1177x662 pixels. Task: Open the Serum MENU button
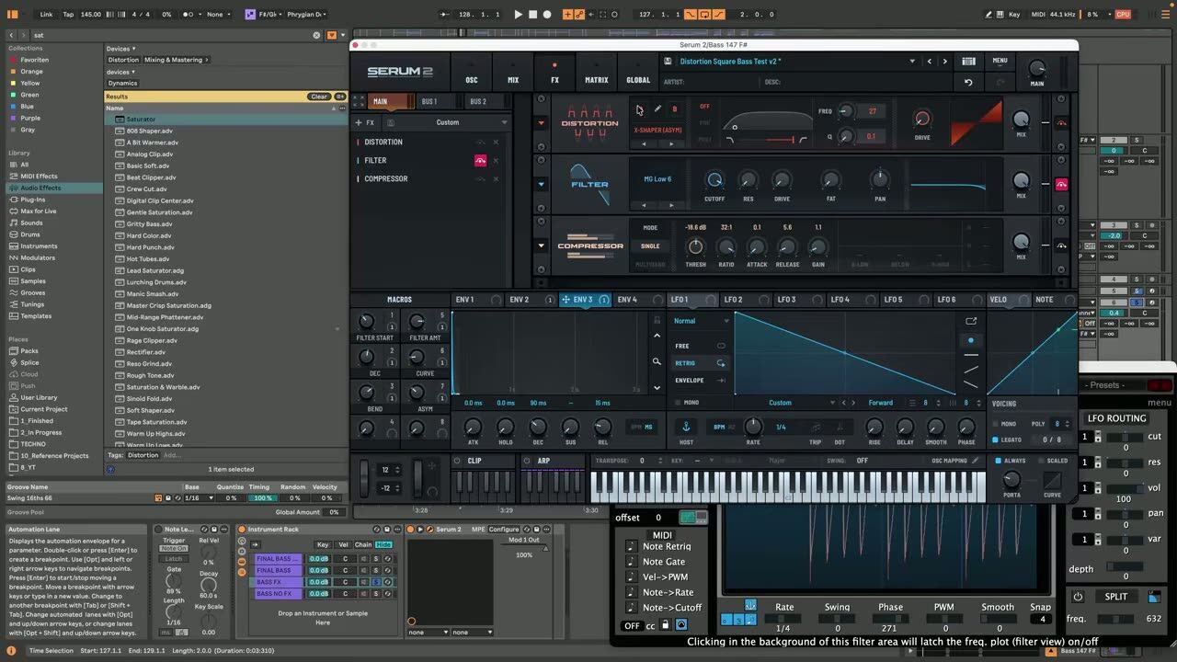(1000, 61)
